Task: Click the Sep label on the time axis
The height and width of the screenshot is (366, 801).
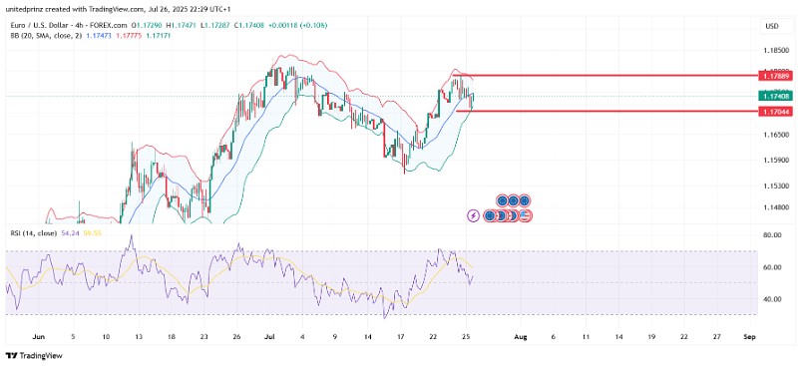Action: click(749, 337)
